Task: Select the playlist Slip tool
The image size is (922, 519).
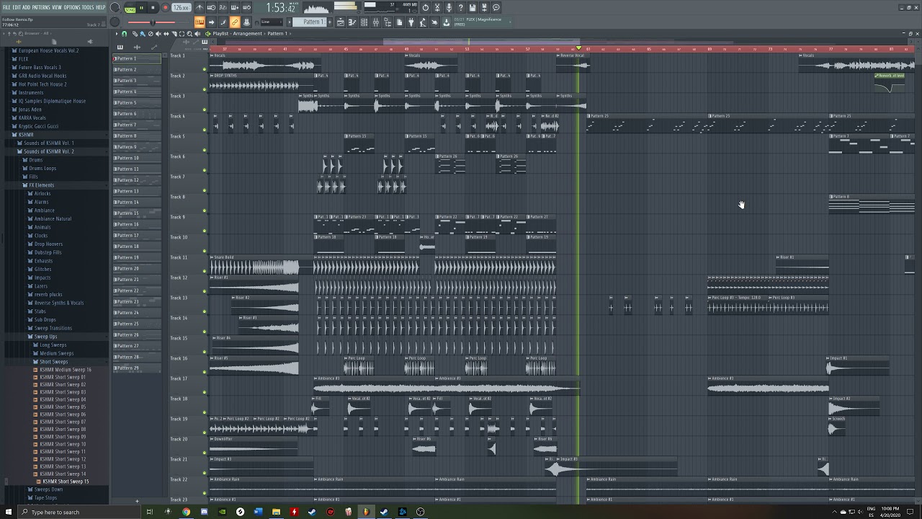Action: pos(166,33)
